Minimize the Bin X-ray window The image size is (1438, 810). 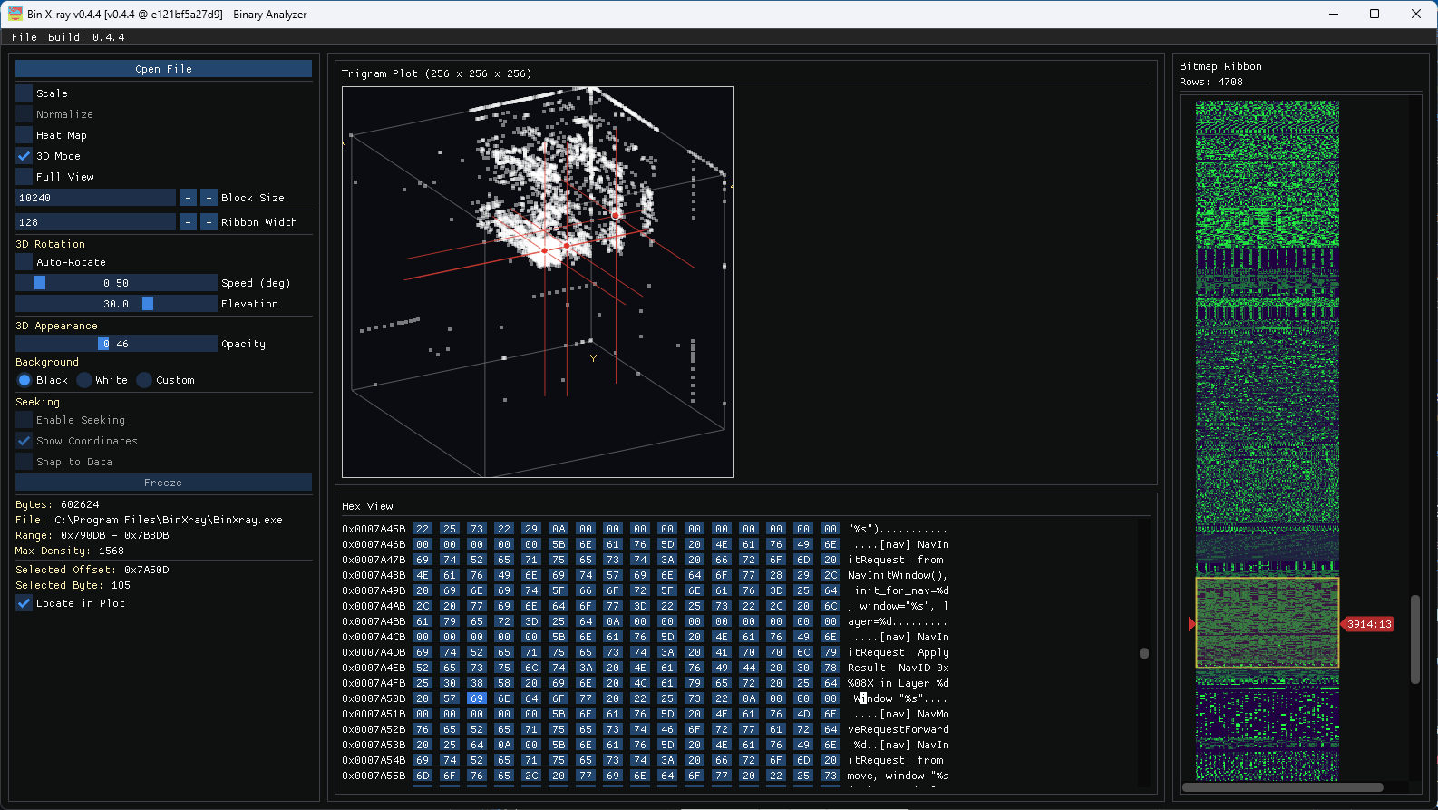[x=1334, y=14]
